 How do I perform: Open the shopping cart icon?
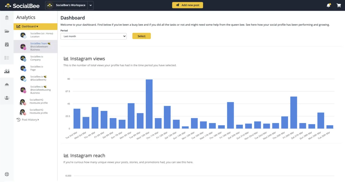tap(339, 5)
